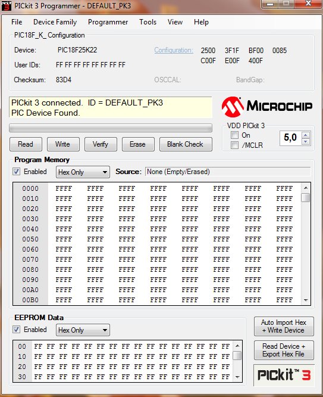The width and height of the screenshot is (323, 397).
Task: Open the Device Family menu
Action: pyautogui.click(x=55, y=22)
